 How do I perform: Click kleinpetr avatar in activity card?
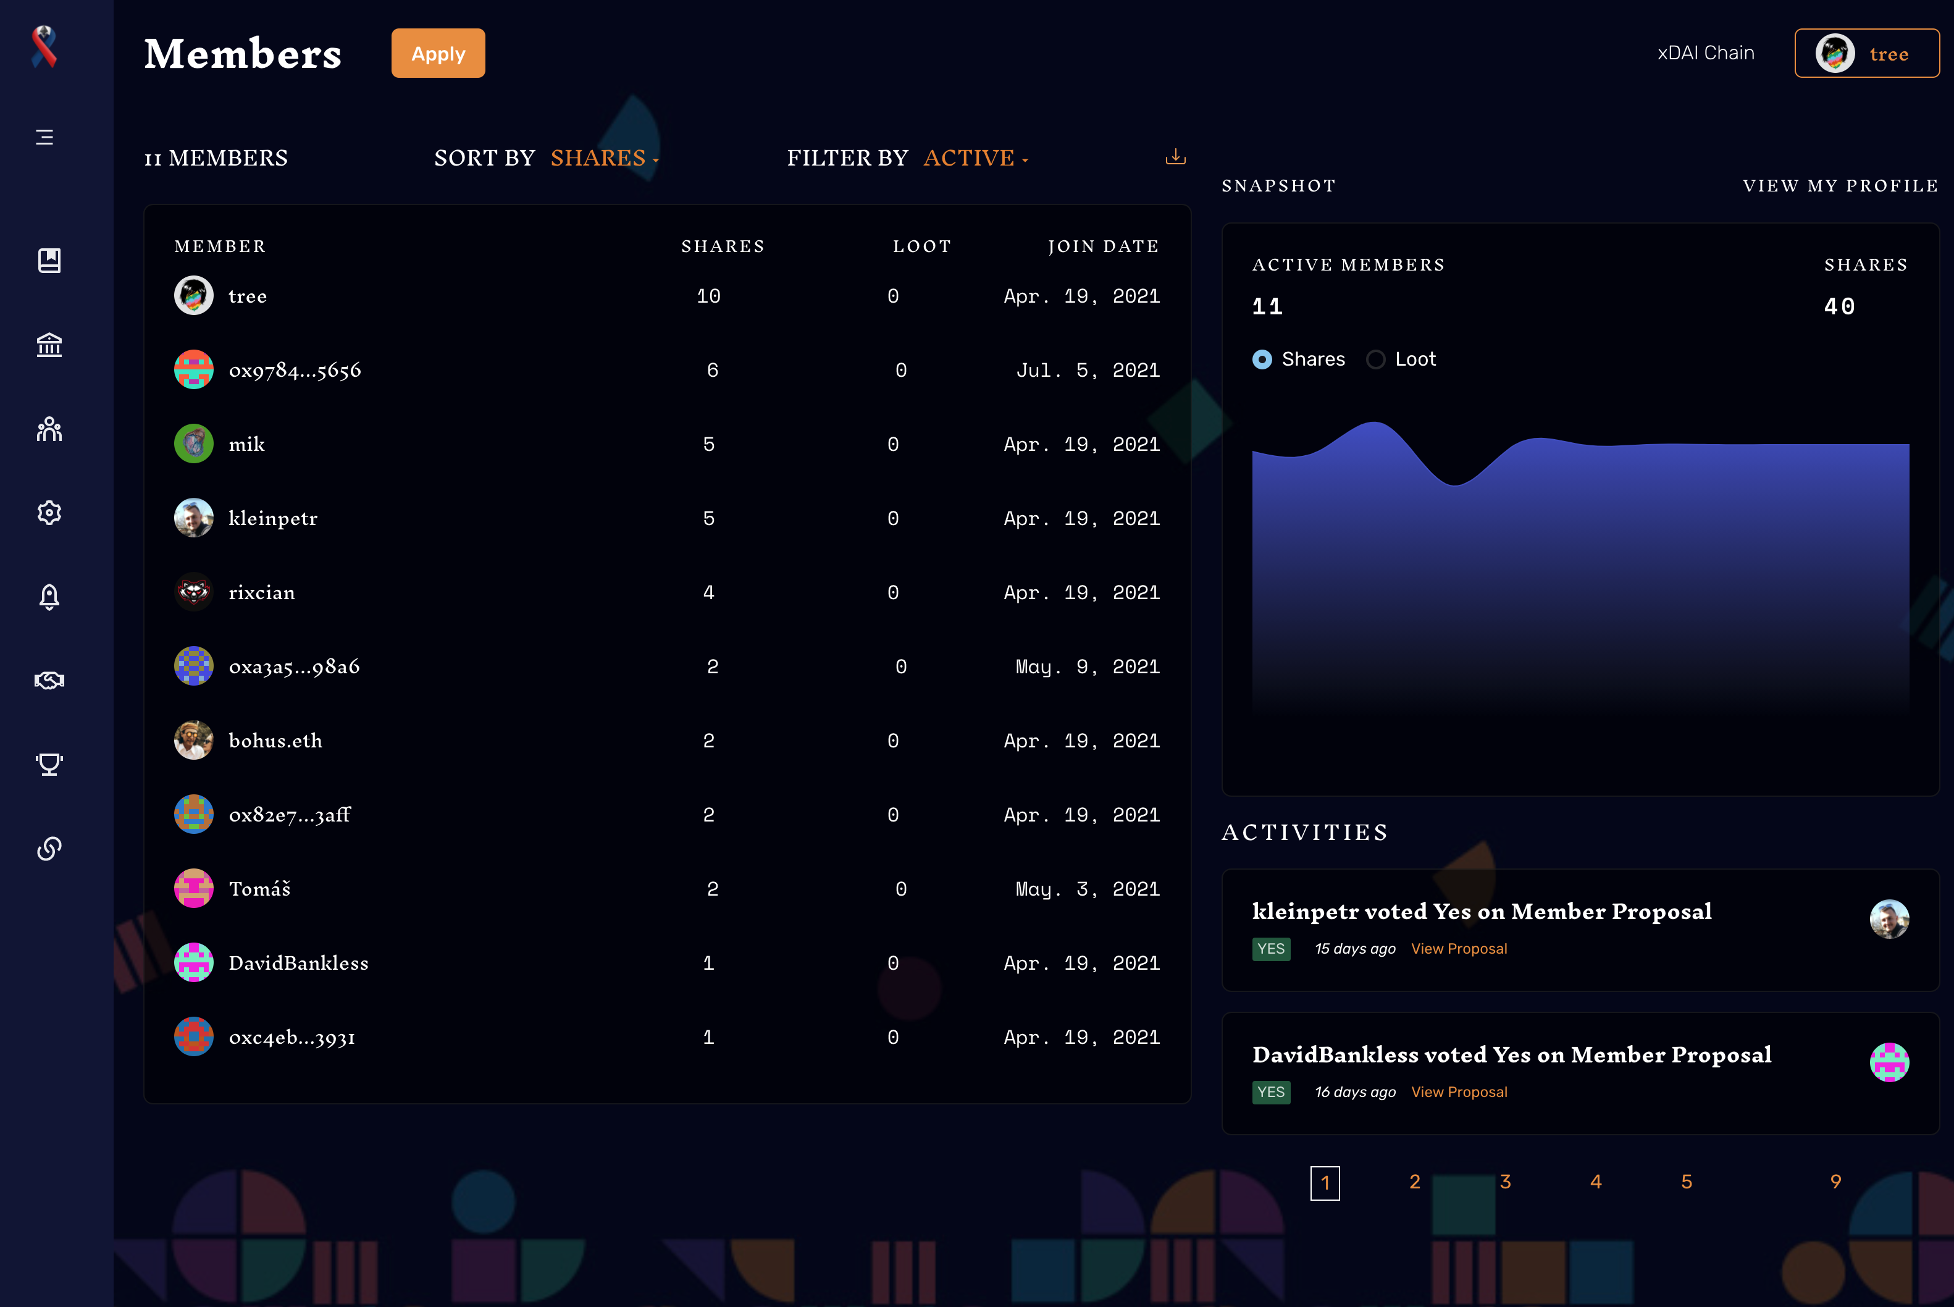1889,919
